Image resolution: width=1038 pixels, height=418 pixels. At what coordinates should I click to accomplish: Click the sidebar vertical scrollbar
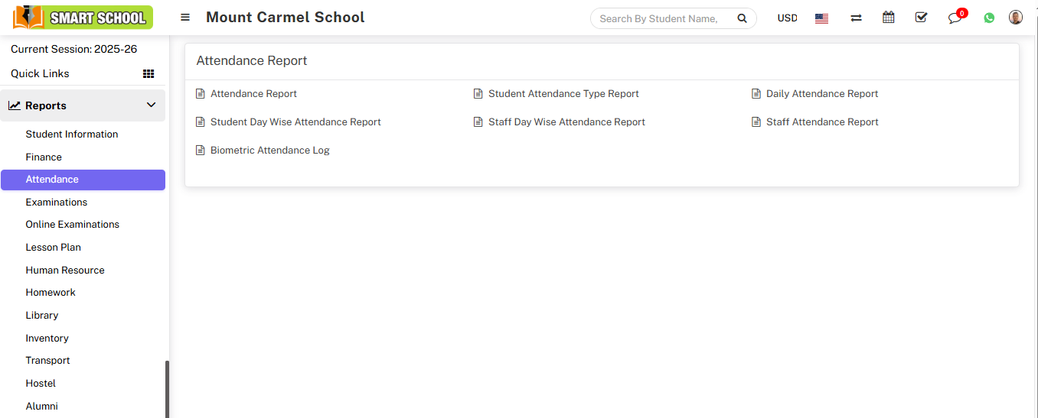point(167,388)
